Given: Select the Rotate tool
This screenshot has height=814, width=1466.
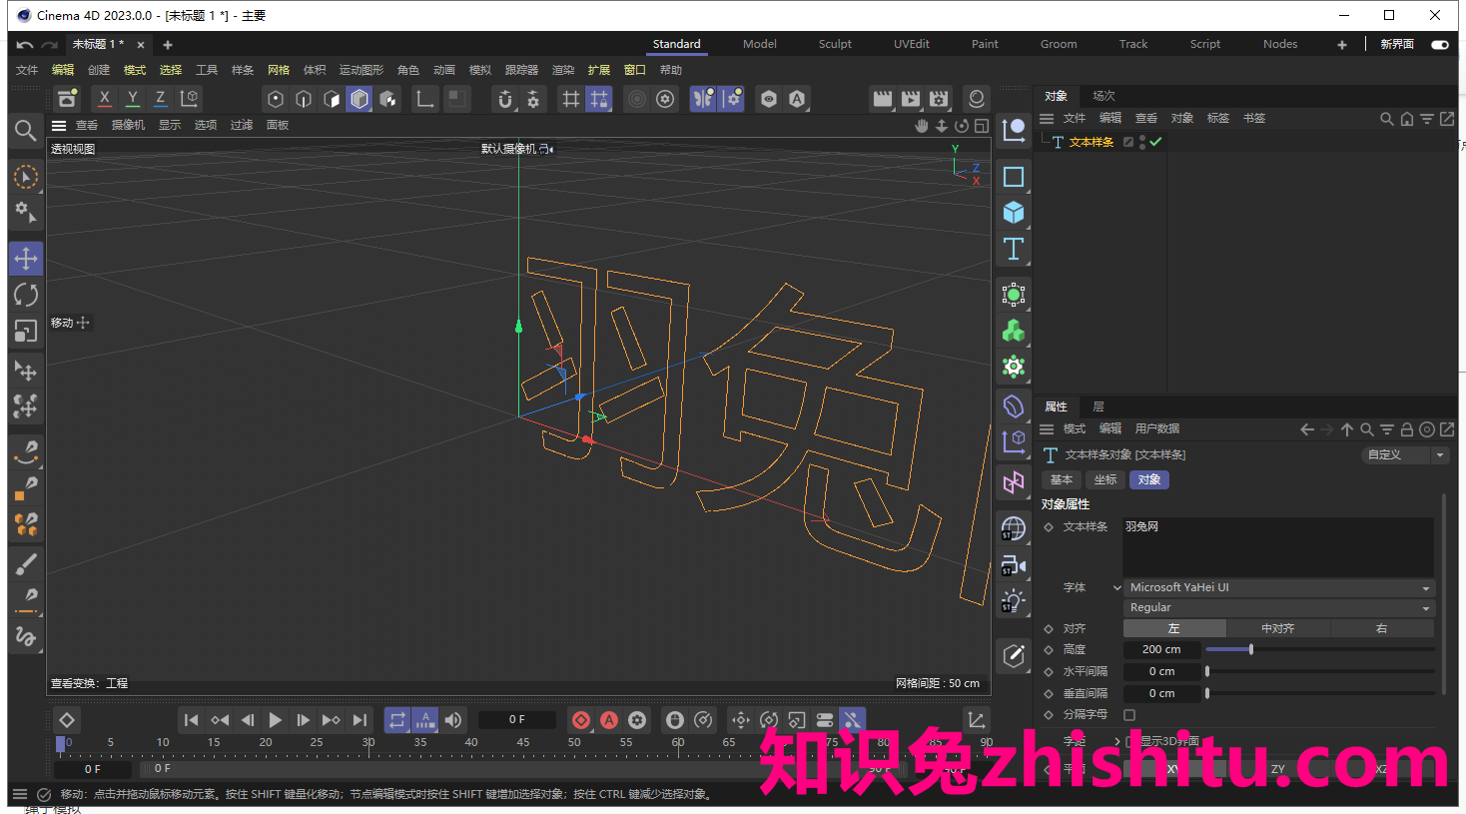Looking at the screenshot, I should (x=26, y=294).
